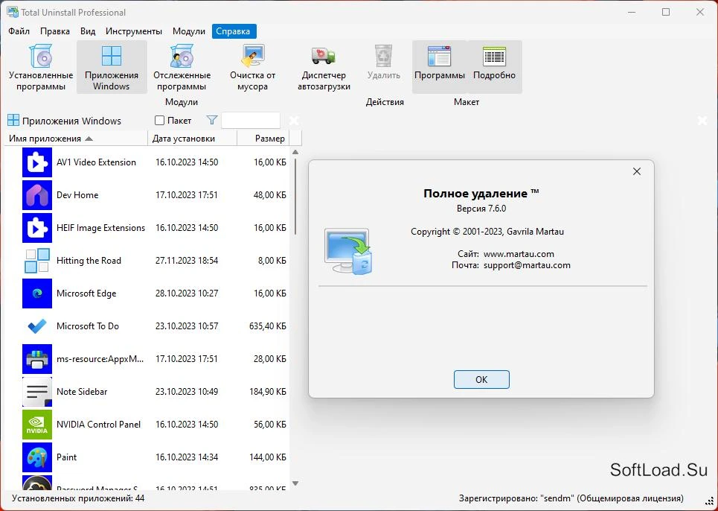Click the NVIDIA Control Panel icon
The image size is (718, 511).
coord(37,425)
